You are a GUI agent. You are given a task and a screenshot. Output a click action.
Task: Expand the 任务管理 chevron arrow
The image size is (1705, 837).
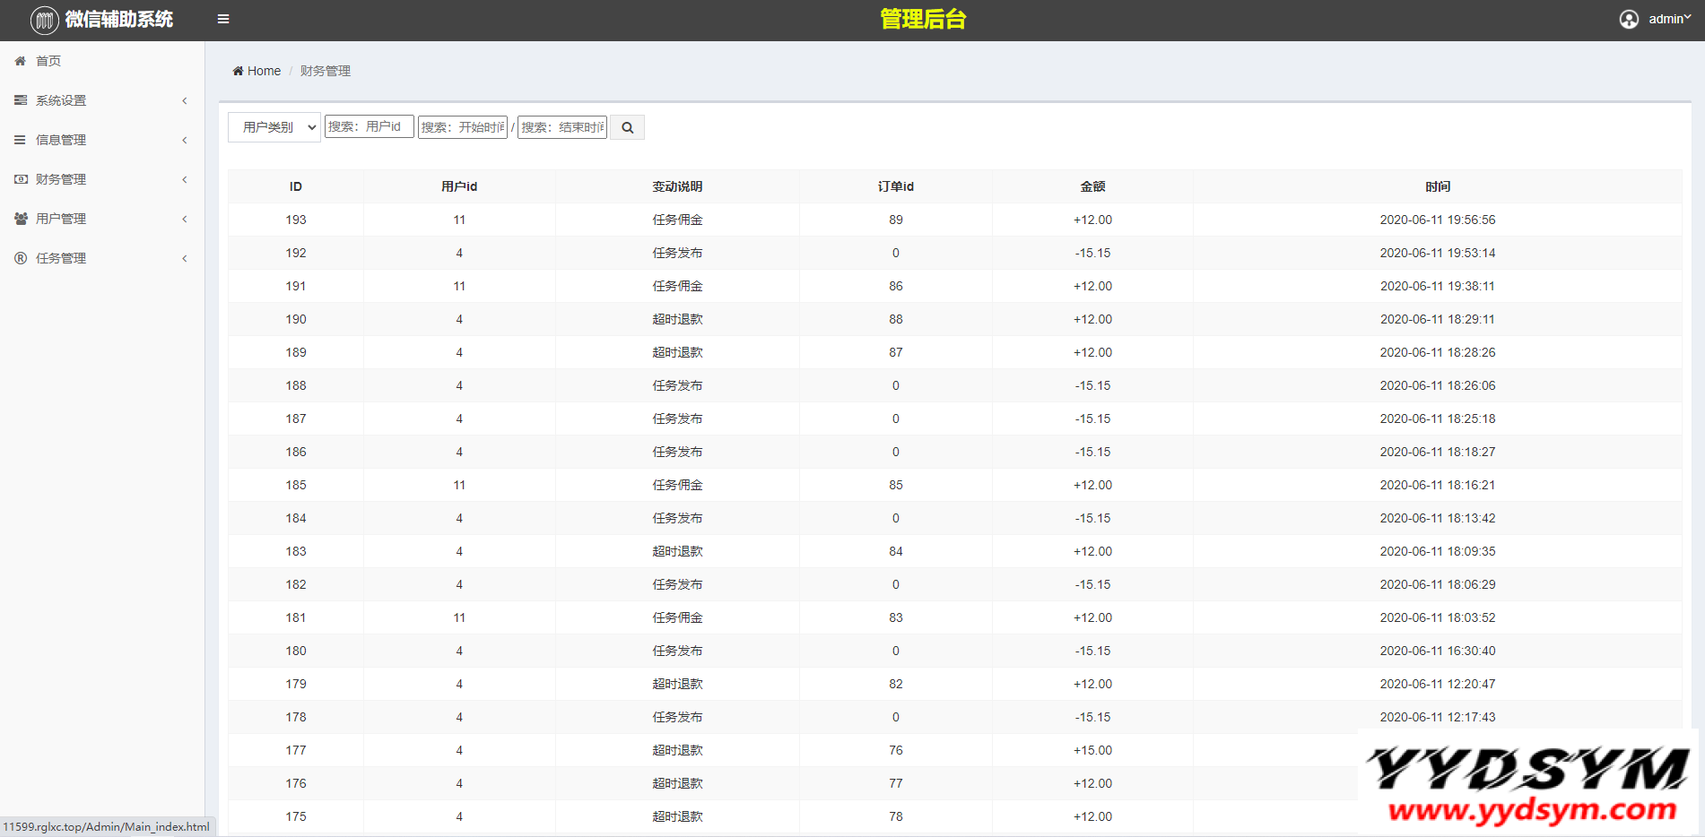[x=185, y=258]
